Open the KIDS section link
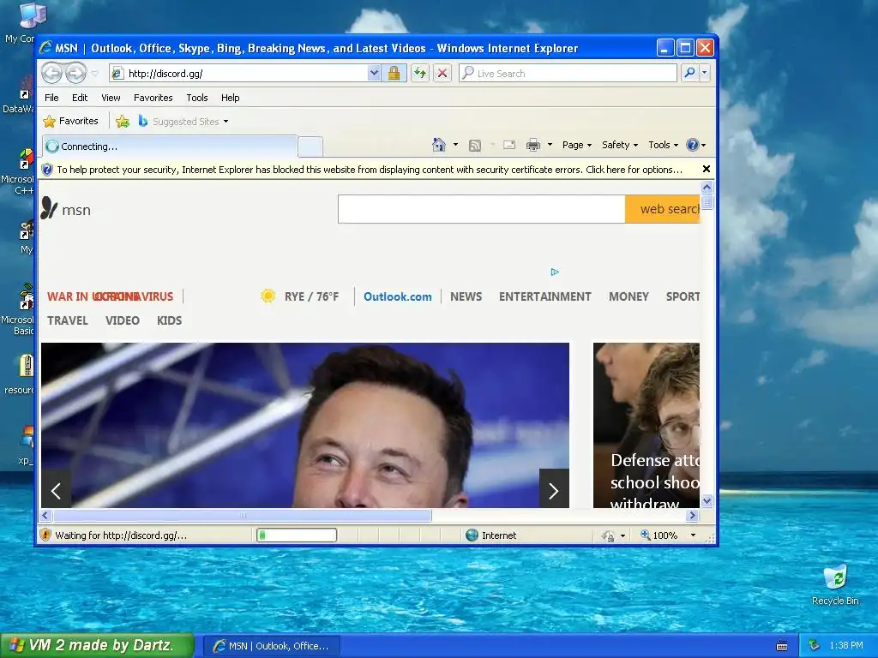 pos(169,320)
